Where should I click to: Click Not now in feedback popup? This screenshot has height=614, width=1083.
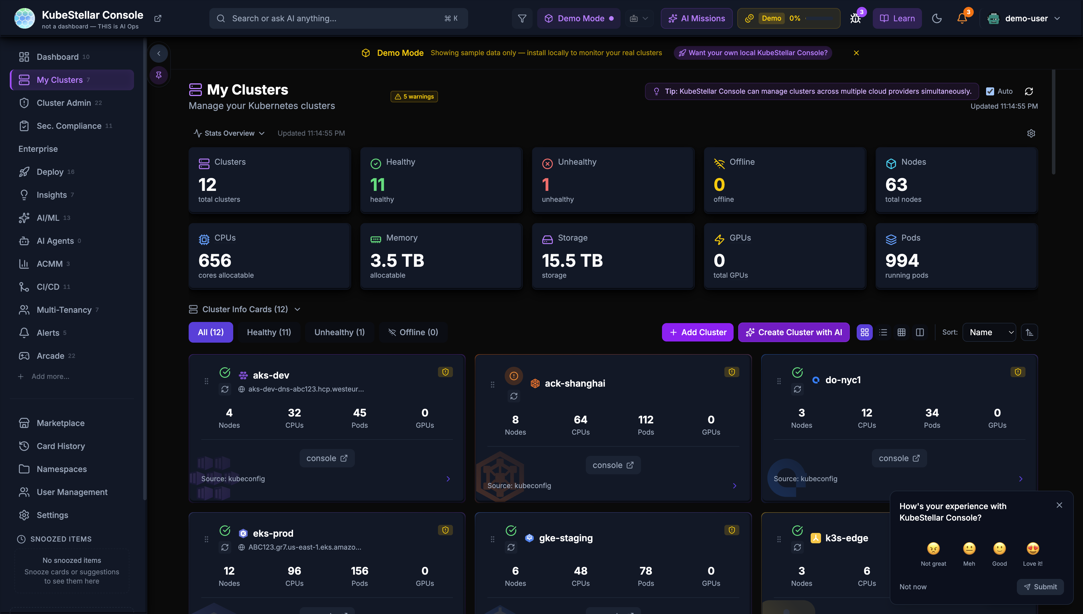click(913, 587)
